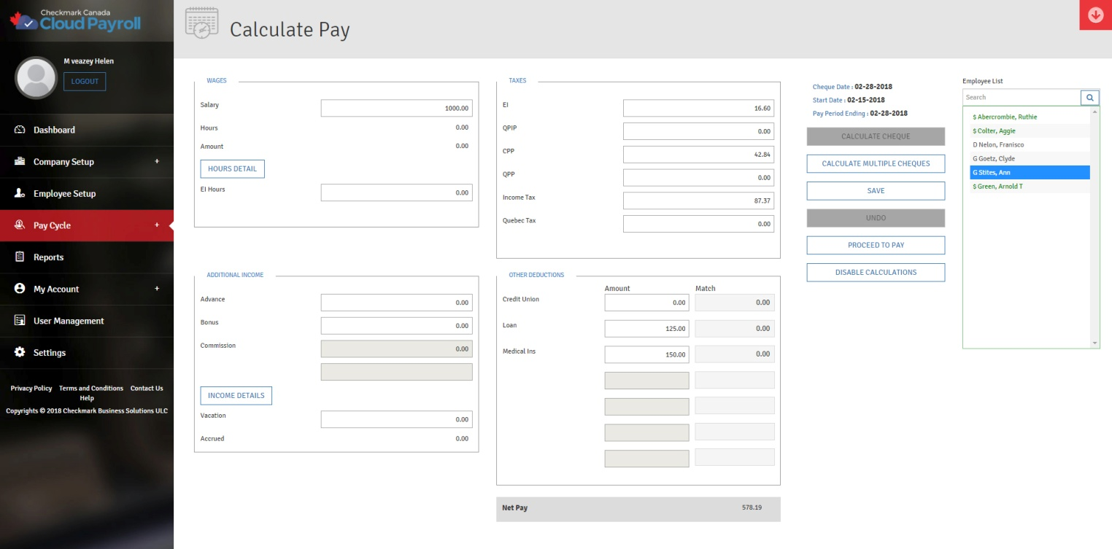Screen dimensions: 1112x549
Task: Click the Dashboard gauge icon in sidebar
Action: click(x=20, y=130)
